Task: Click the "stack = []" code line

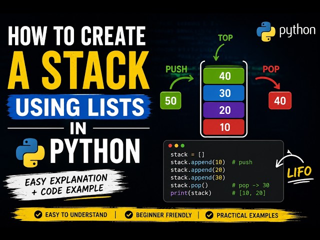Action: pyautogui.click(x=187, y=154)
